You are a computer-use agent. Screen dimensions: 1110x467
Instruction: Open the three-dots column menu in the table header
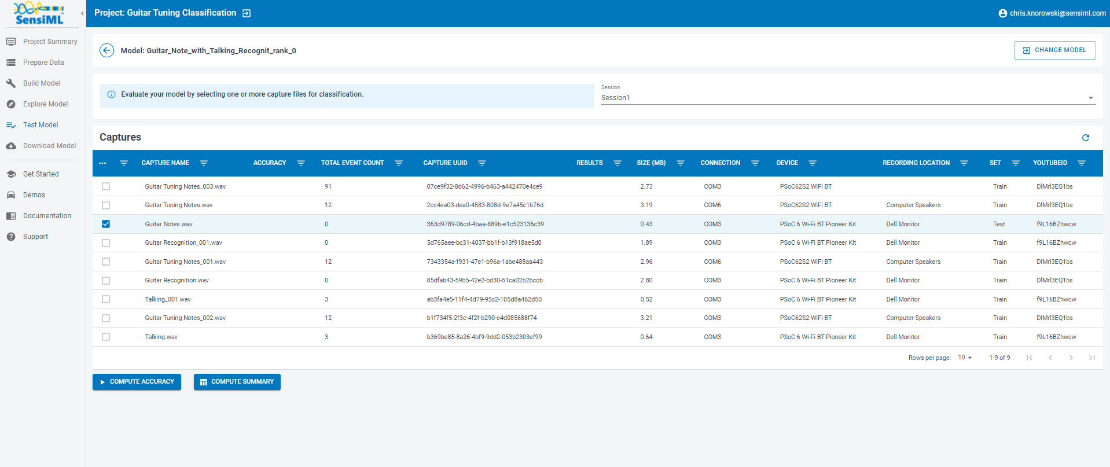(x=102, y=163)
